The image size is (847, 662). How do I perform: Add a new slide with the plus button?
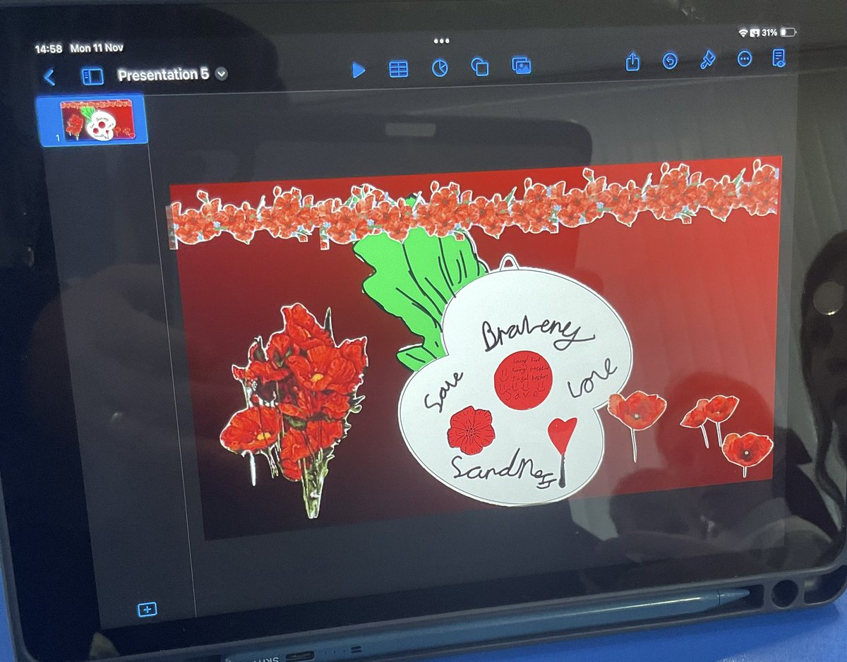[x=146, y=608]
